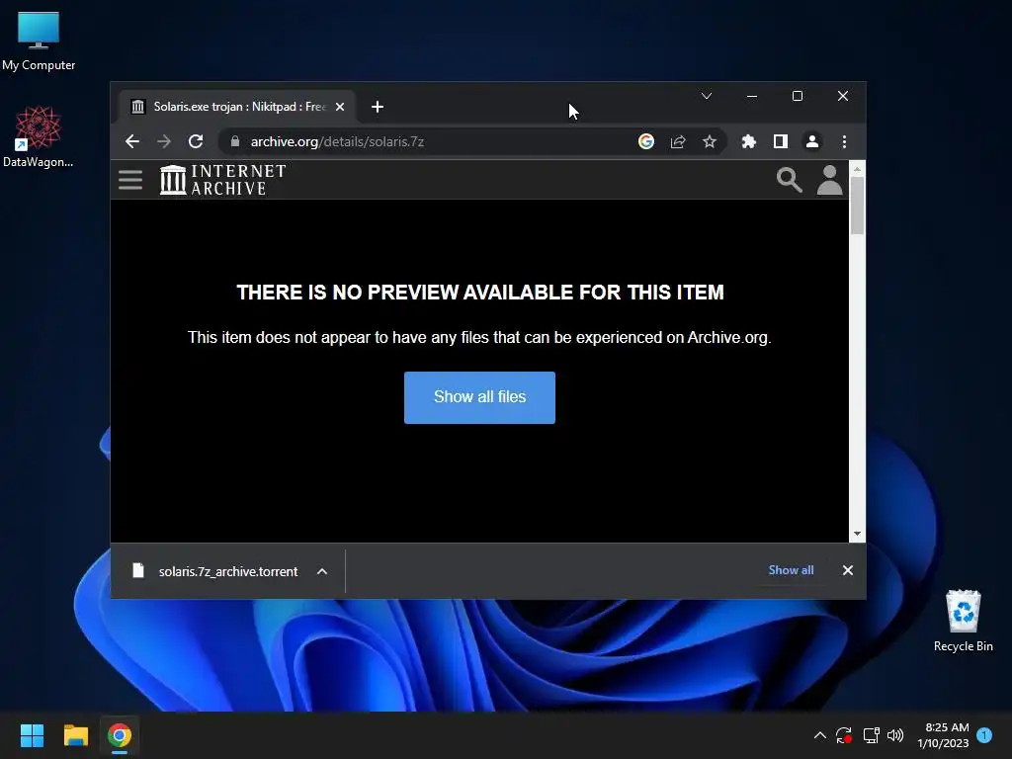Click the Google icon in the address bar

646,141
